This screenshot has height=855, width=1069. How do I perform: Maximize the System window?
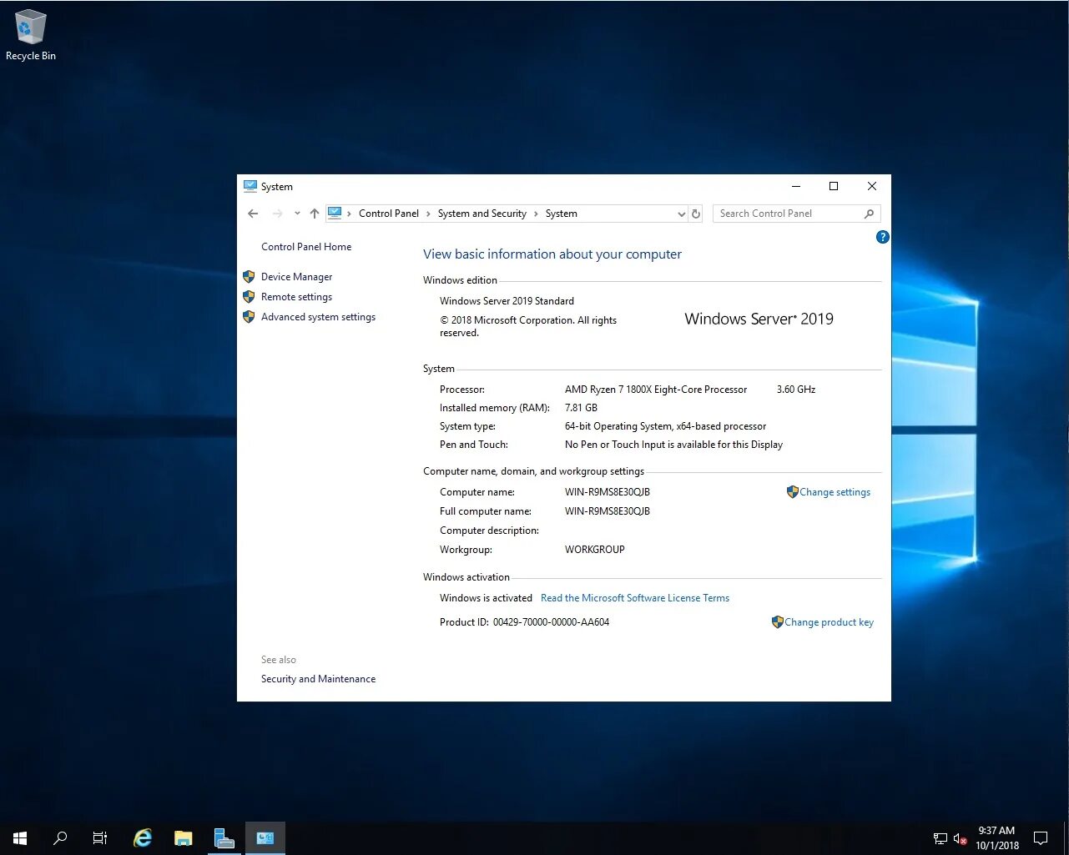834,186
